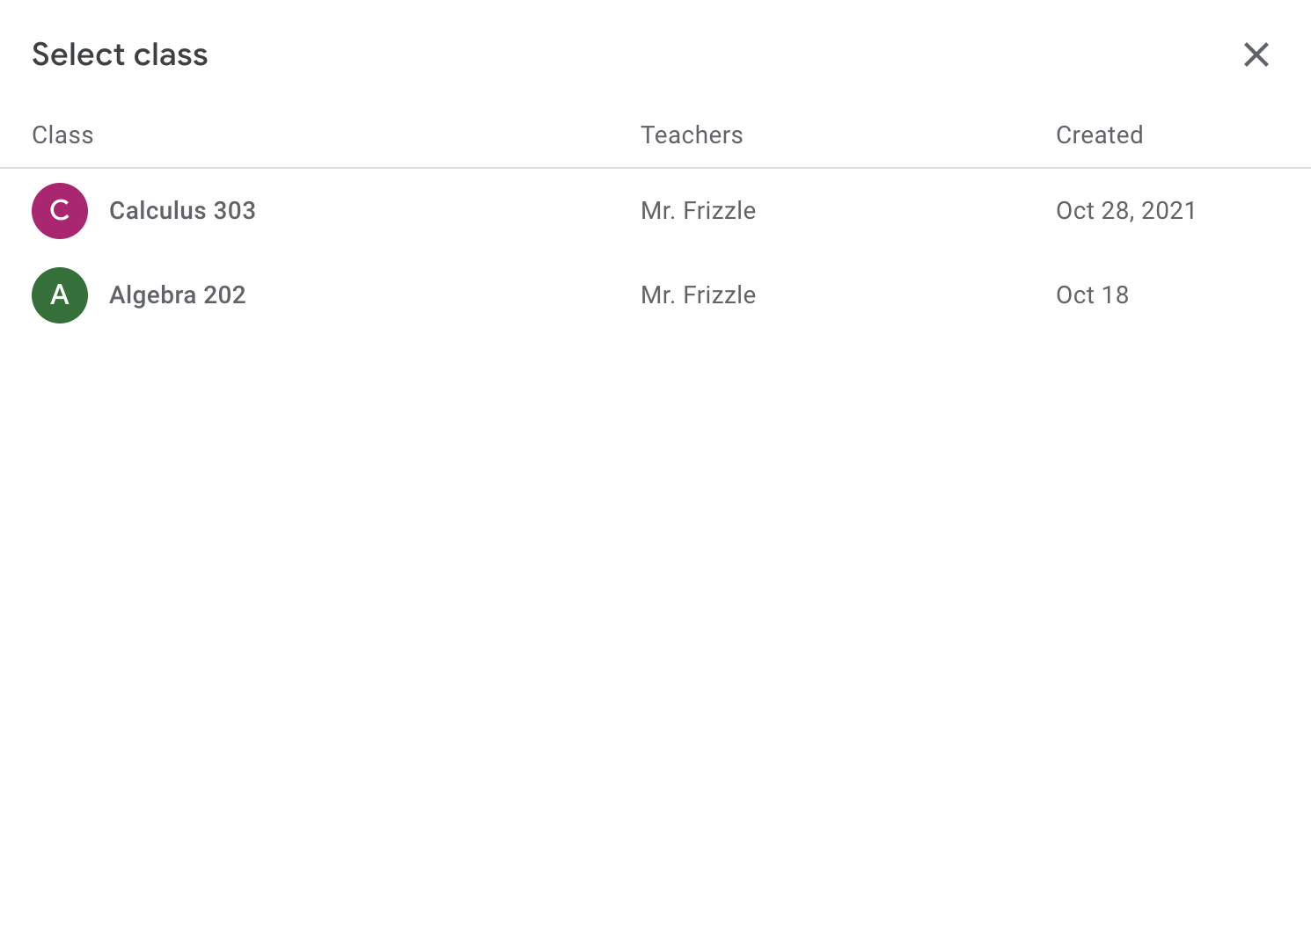This screenshot has width=1311, height=952.
Task: Click the word Calculus in the first row
Action: pyautogui.click(x=157, y=211)
